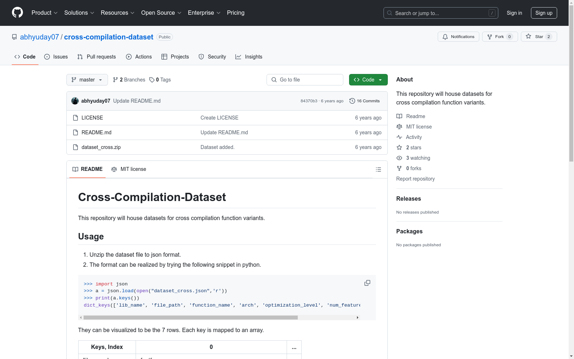Expand the Enterprise menu
This screenshot has width=574, height=359.
click(204, 13)
